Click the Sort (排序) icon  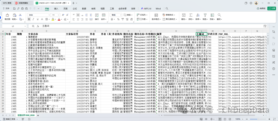pyautogui.click(x=198, y=15)
